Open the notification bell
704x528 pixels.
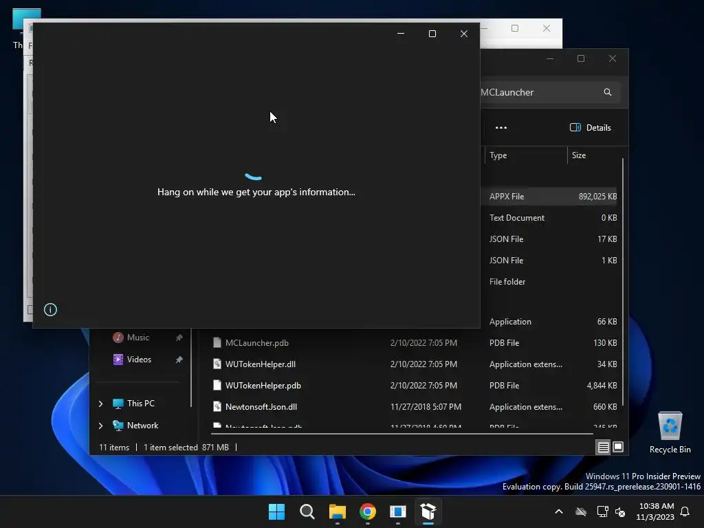click(685, 511)
